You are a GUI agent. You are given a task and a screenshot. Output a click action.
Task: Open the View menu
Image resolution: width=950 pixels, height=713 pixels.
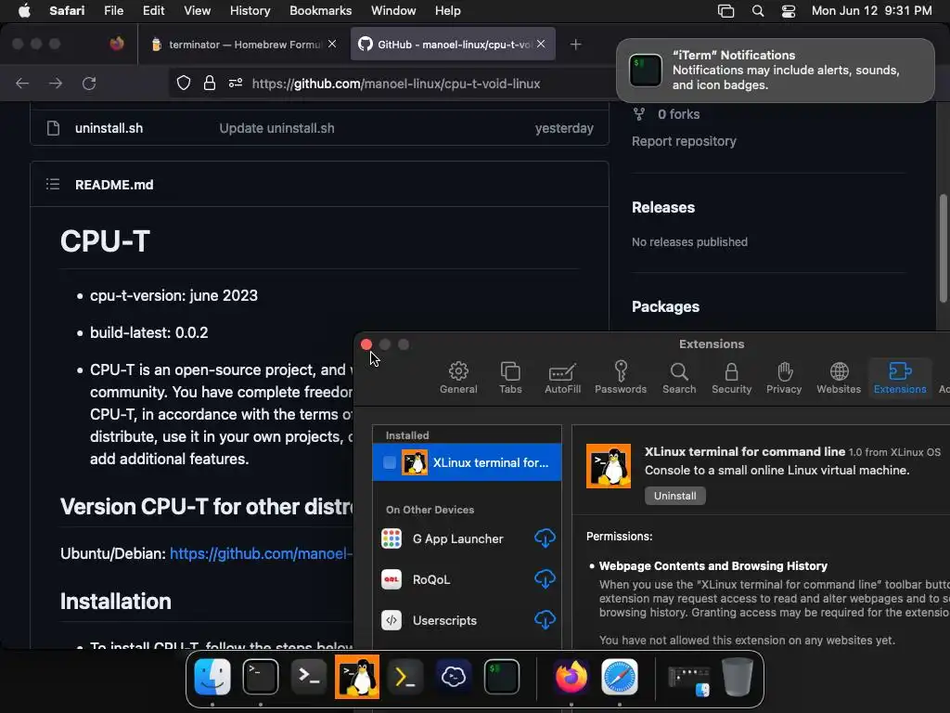tap(197, 10)
